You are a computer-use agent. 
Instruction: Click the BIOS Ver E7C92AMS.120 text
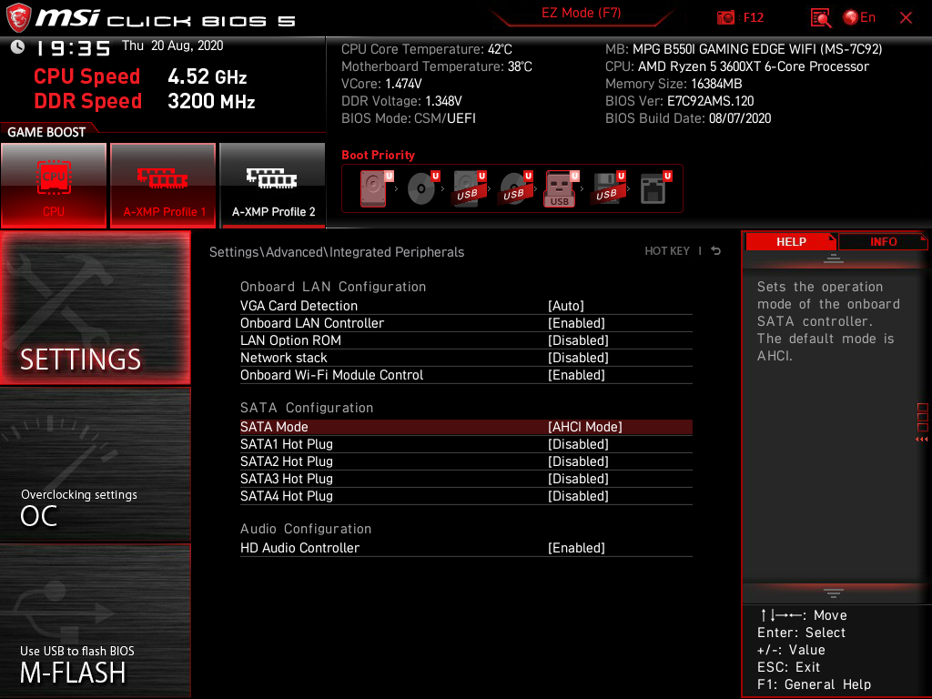pos(679,101)
